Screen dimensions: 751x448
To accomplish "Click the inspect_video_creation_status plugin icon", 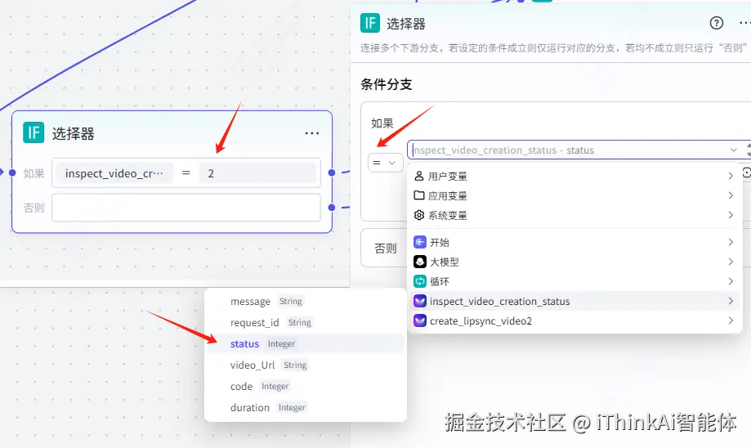I will [419, 301].
